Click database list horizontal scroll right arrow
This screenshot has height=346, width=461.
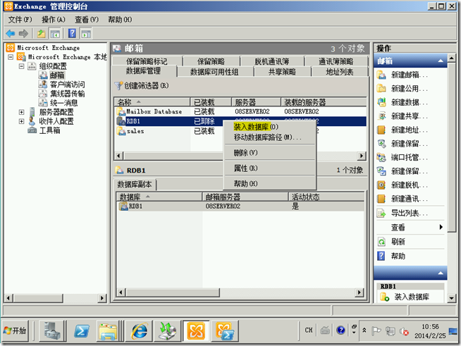click(x=361, y=156)
